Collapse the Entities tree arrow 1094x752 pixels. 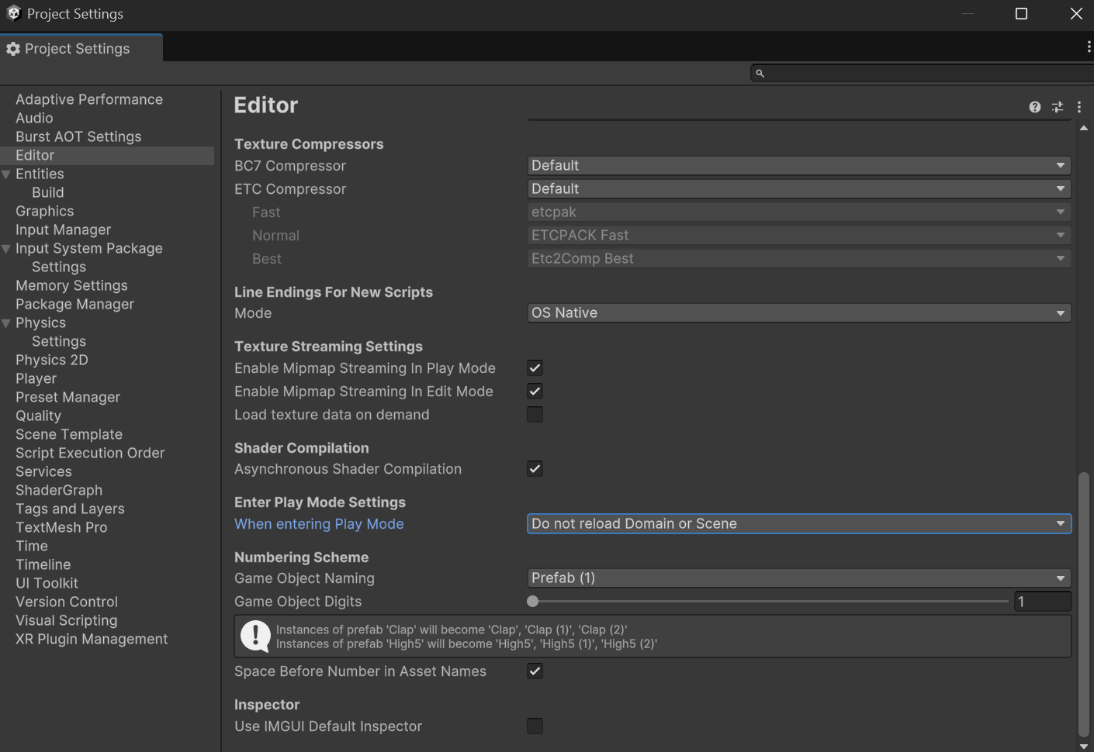point(6,174)
